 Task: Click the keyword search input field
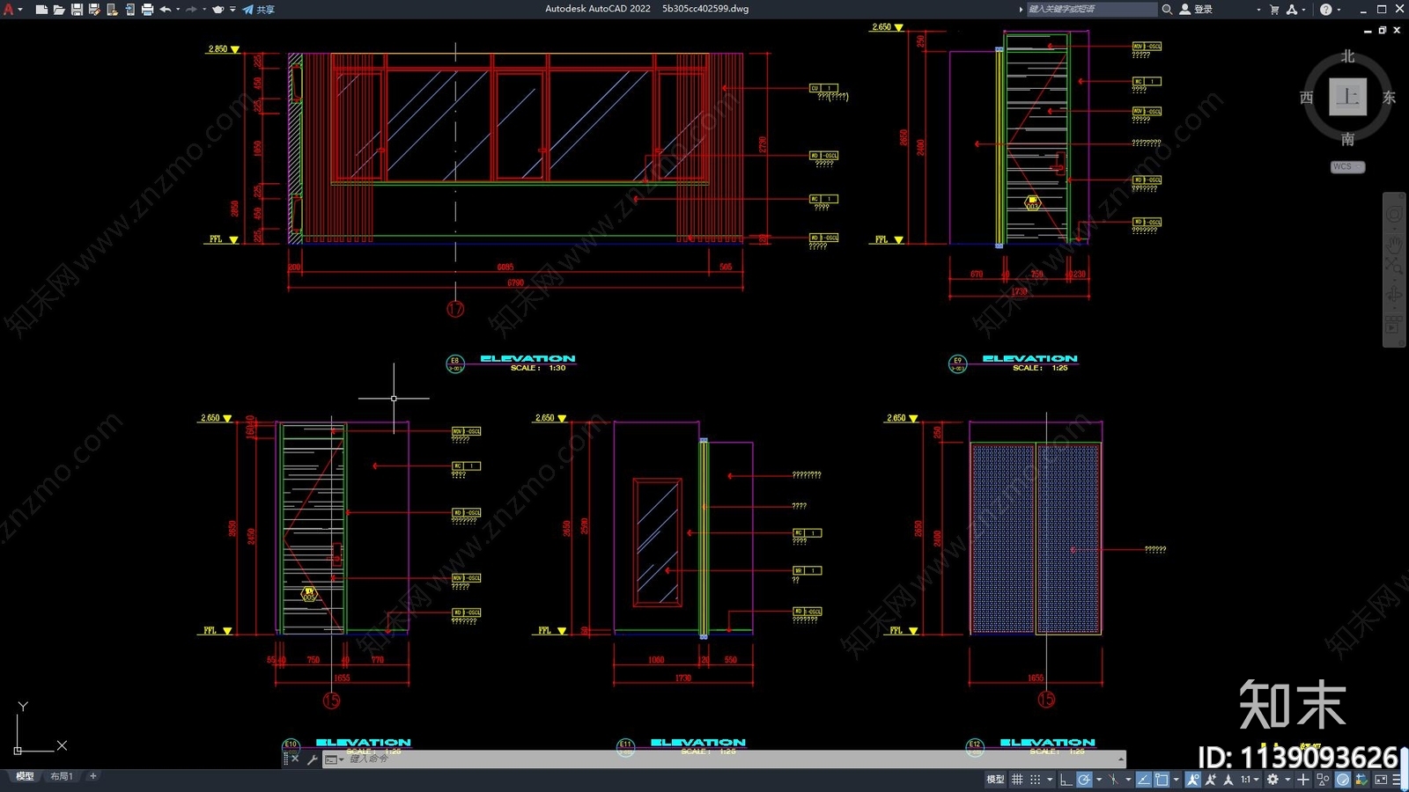pyautogui.click(x=1092, y=9)
